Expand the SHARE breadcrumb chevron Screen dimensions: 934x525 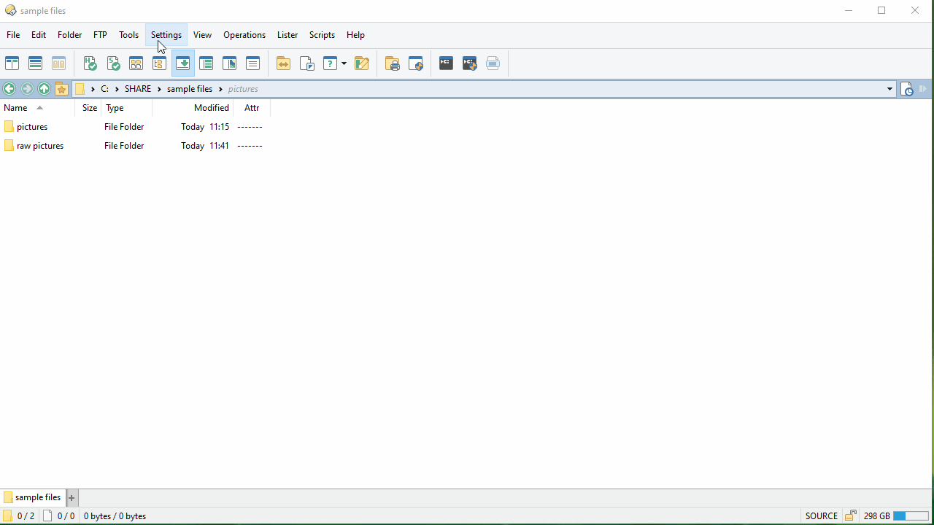158,88
